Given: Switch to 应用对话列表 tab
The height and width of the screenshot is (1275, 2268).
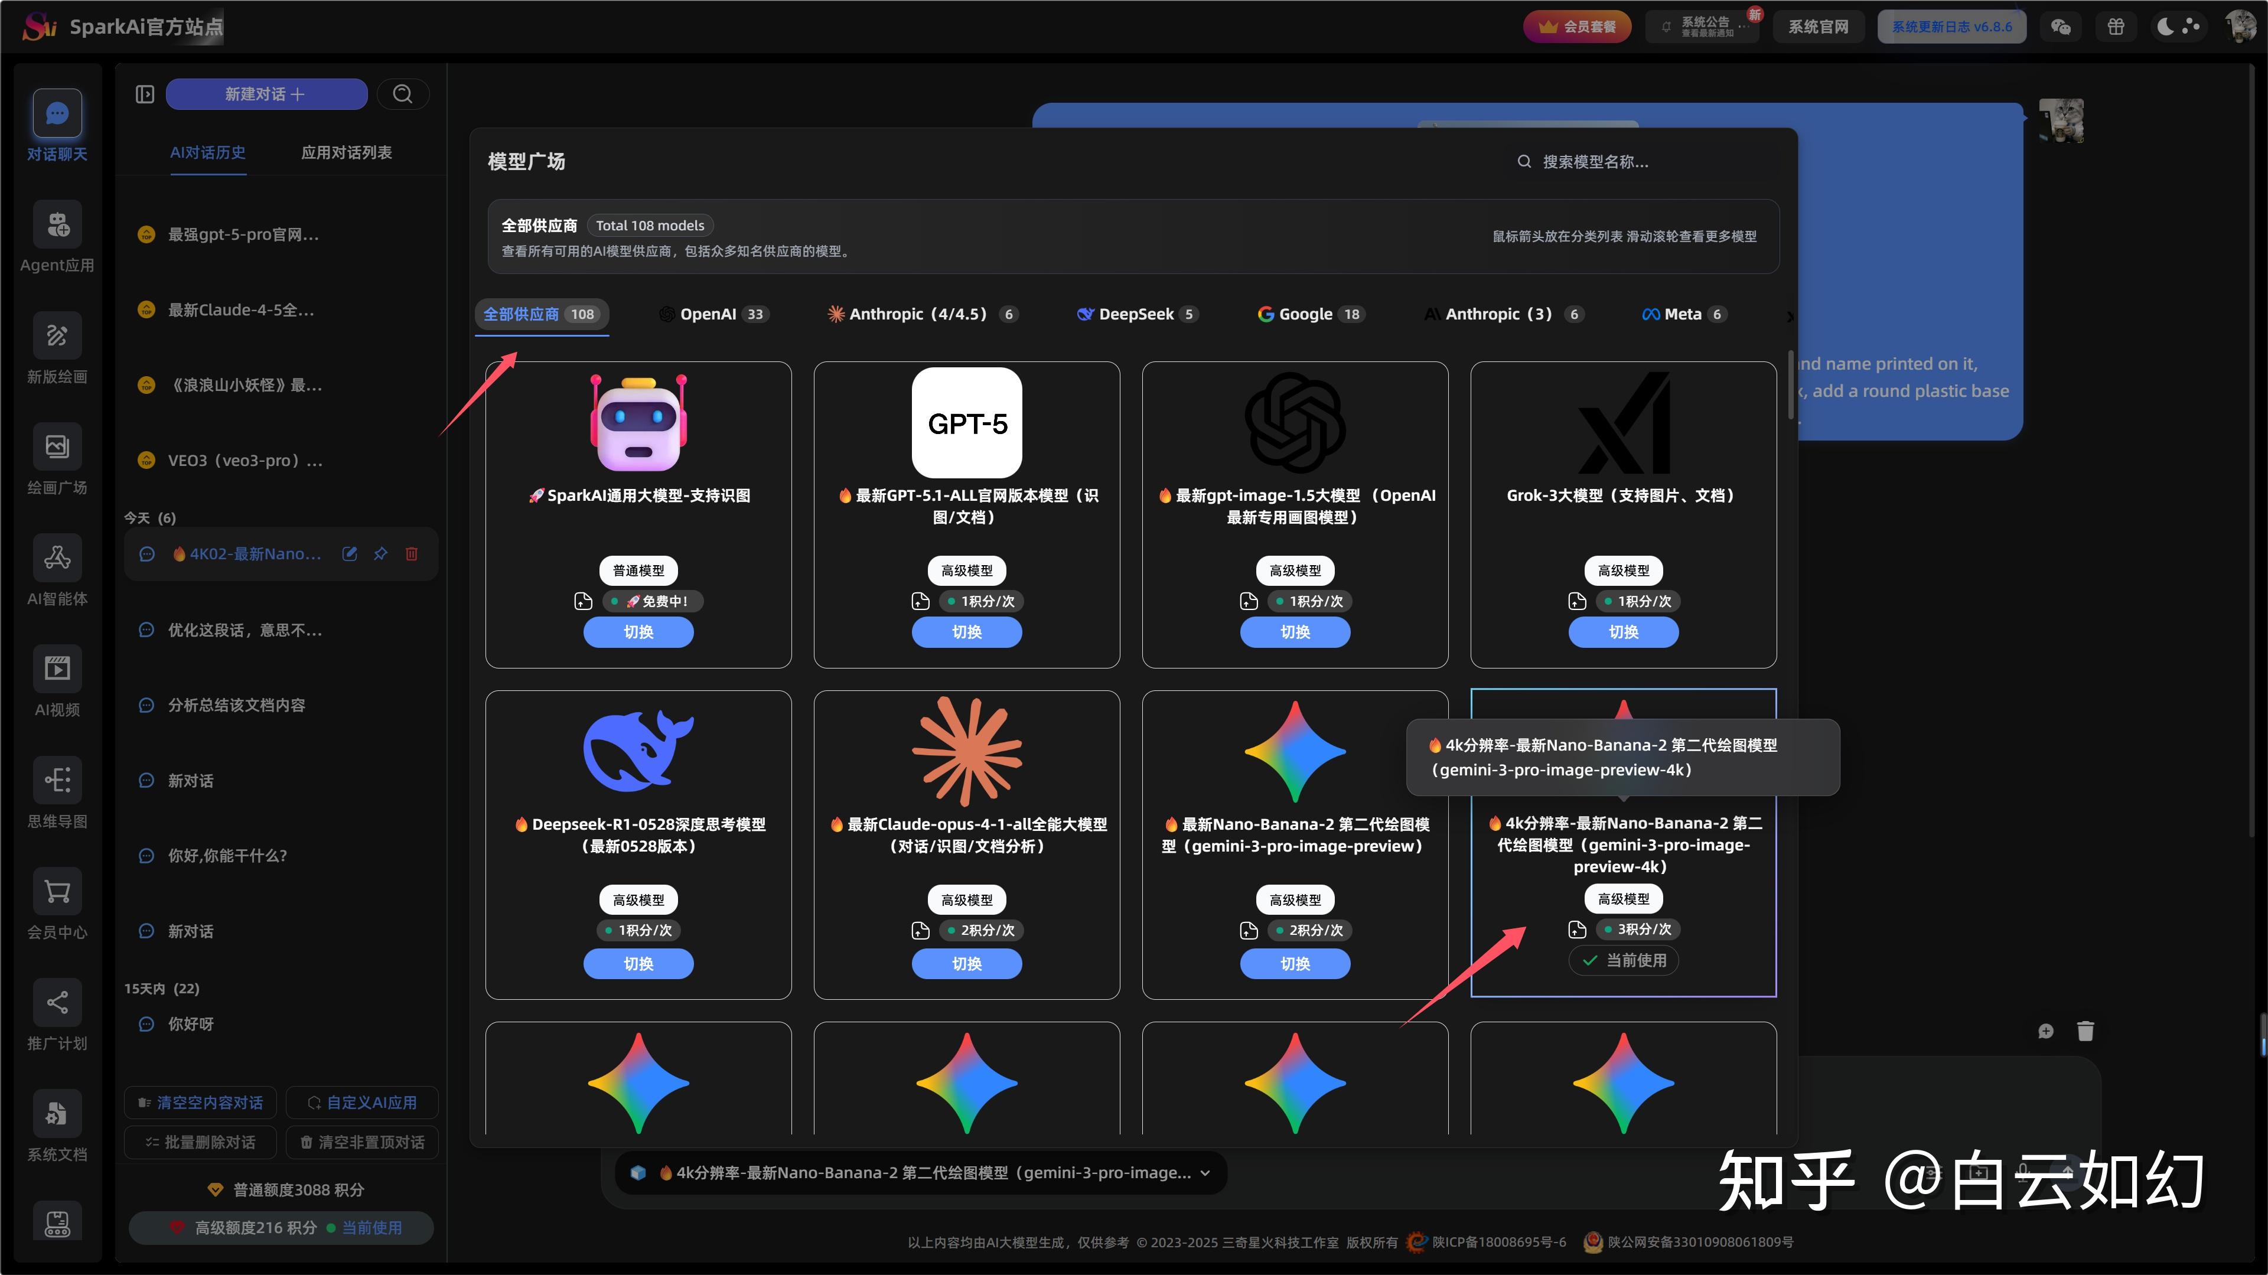Looking at the screenshot, I should pyautogui.click(x=346, y=152).
